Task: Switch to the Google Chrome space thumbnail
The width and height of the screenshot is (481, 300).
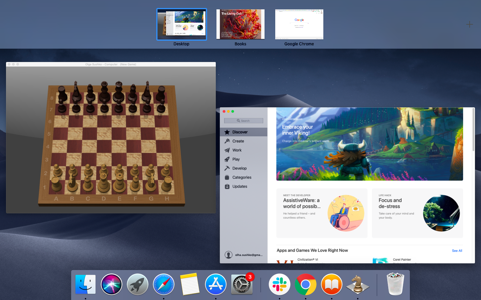Action: 299,24
